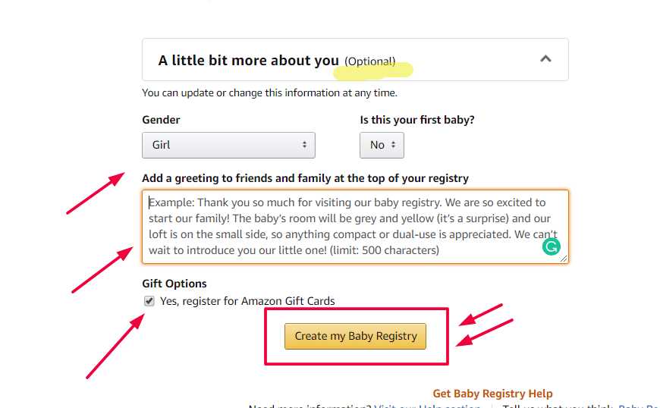The height and width of the screenshot is (408, 660).
Task: Follow the 'Visit our Help section' link
Action: pos(427,406)
